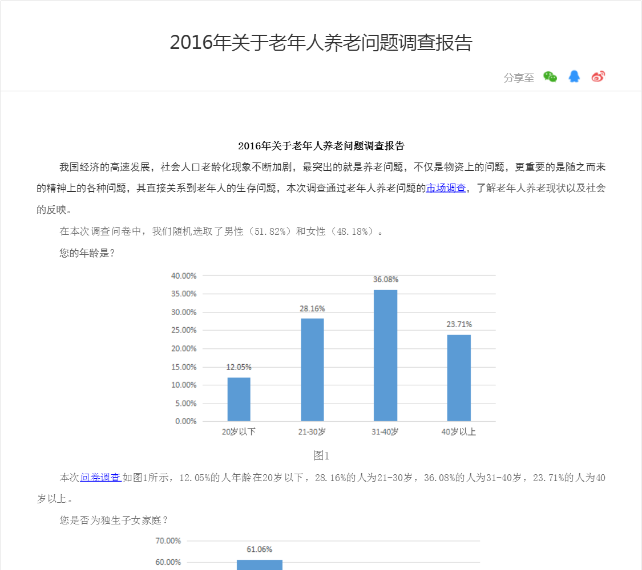The width and height of the screenshot is (642, 570).
Task: Share the report to WeChat
Action: [550, 77]
